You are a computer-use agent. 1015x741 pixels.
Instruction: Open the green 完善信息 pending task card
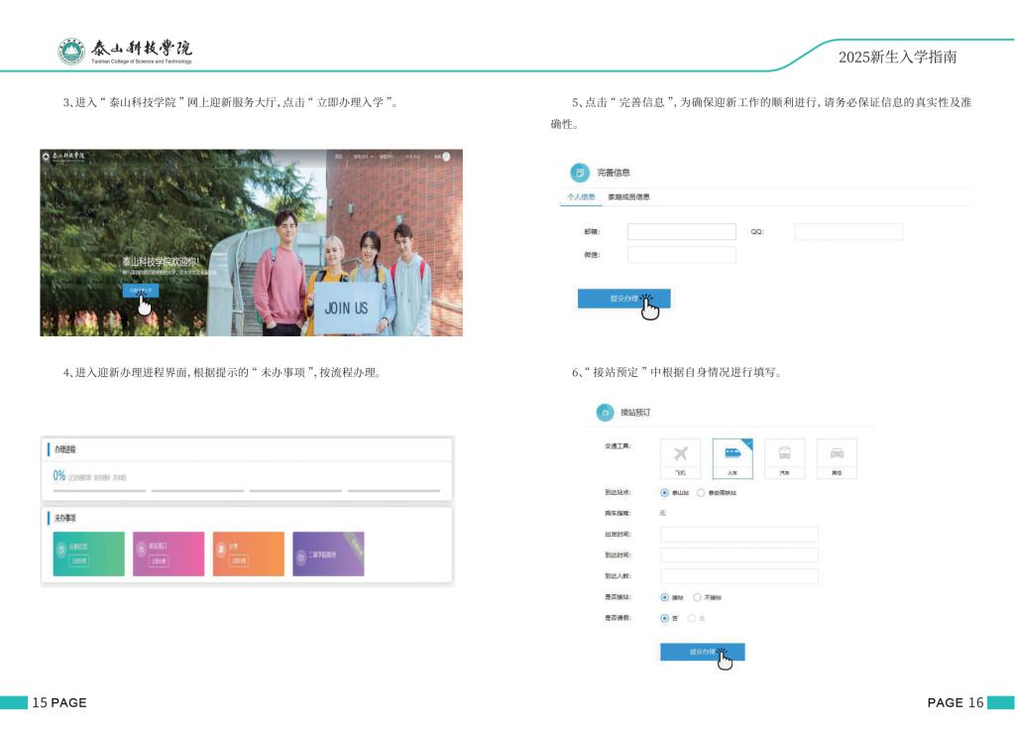(88, 554)
